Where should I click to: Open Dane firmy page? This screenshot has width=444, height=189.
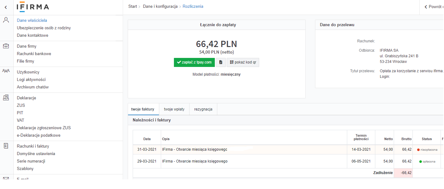tap(27, 46)
